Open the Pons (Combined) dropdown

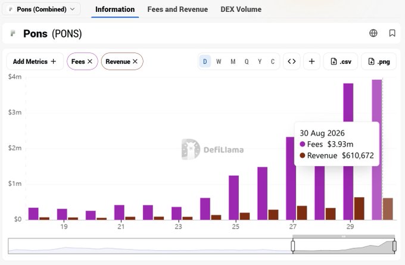[41, 10]
